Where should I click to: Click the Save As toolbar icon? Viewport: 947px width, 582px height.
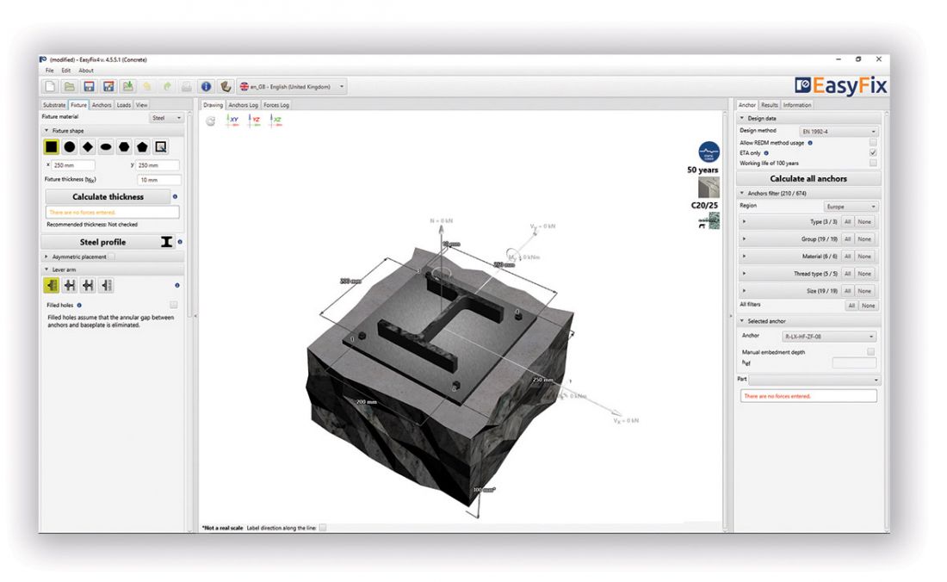tap(108, 87)
